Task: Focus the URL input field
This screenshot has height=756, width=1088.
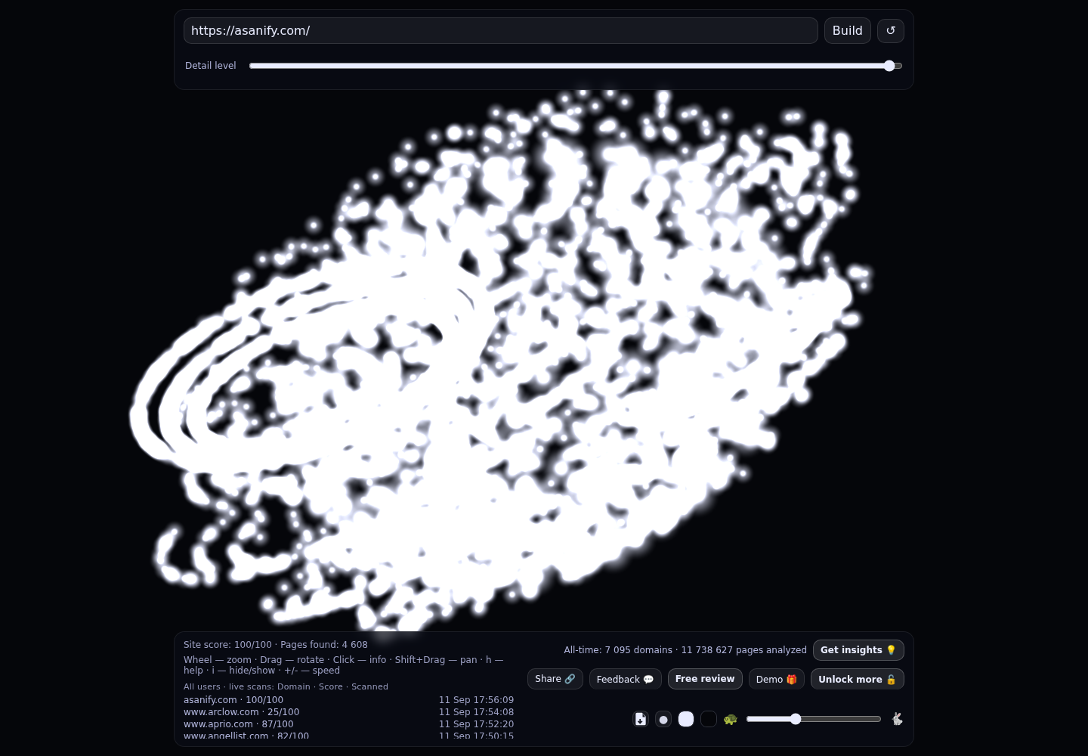Action: tap(501, 30)
